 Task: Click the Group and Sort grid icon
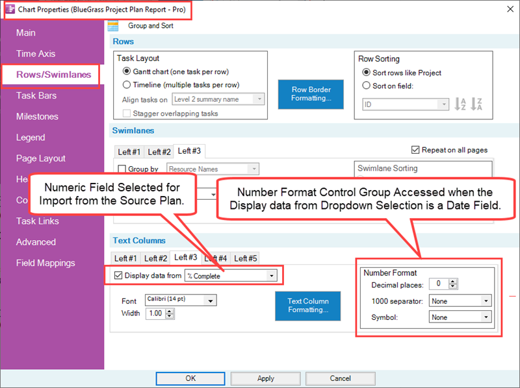click(x=114, y=24)
